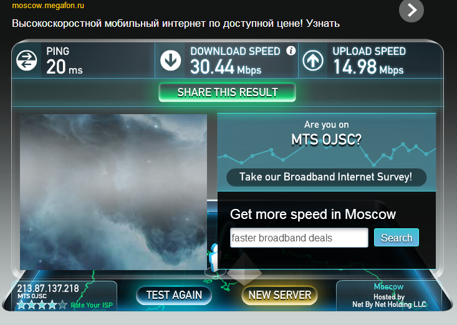Focus the faster broadband deals field
Screen dimensions: 457x325
299,238
